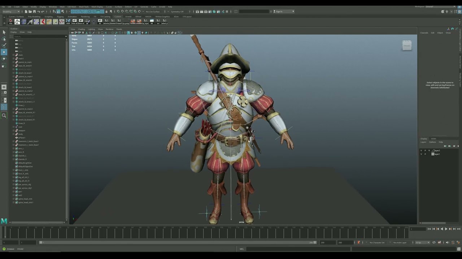462x259 pixels.
Task: Open the Outliner Display menu
Action: click(13, 32)
